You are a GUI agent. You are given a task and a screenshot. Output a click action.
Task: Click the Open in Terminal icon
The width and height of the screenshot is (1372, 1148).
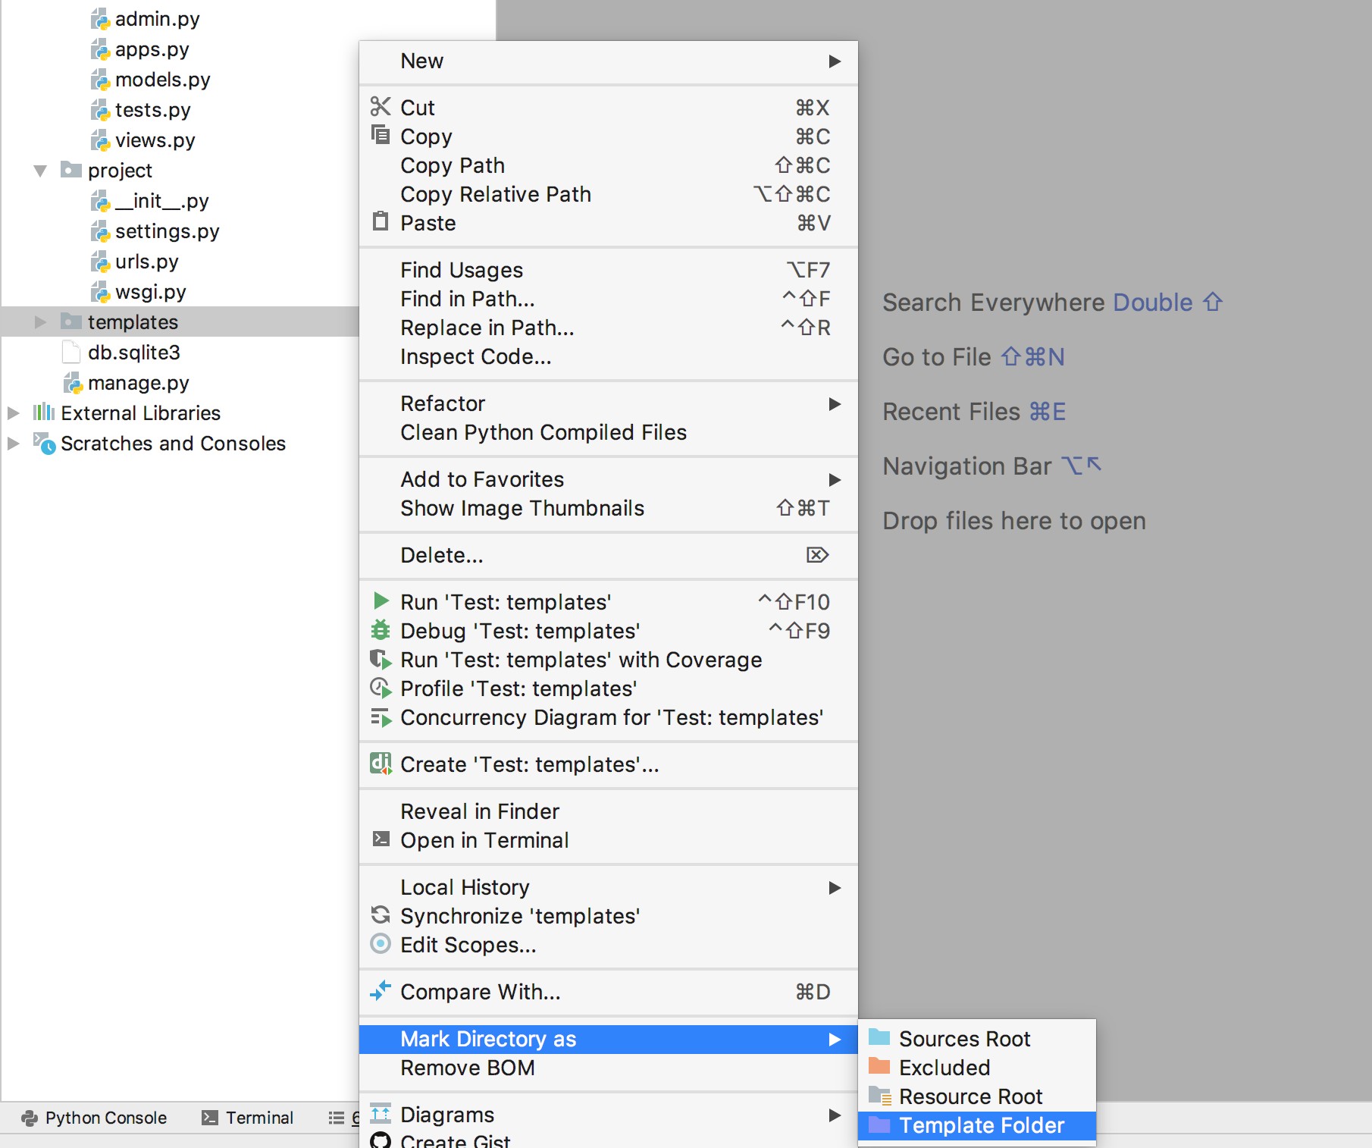pyautogui.click(x=381, y=839)
